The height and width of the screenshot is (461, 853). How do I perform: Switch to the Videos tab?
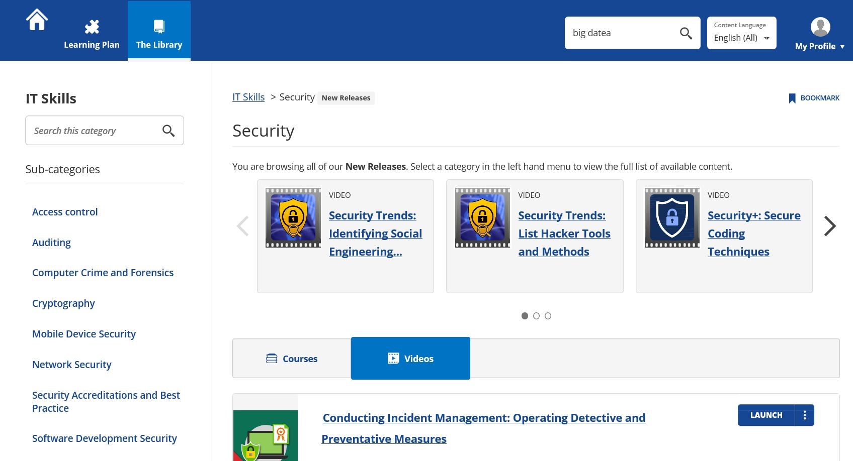point(410,358)
